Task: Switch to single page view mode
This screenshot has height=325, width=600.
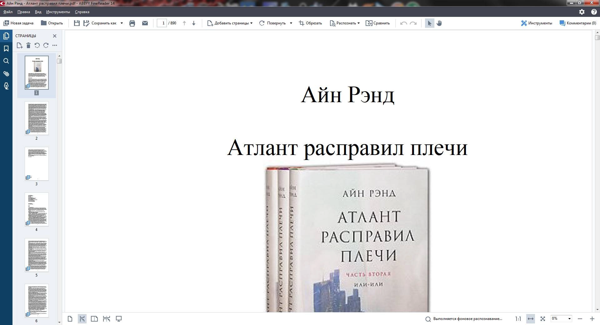Action: point(70,319)
